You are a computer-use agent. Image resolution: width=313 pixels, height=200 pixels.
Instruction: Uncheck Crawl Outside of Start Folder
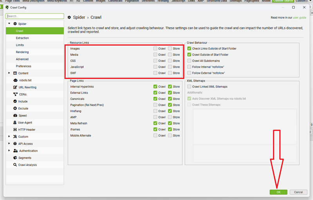tap(189, 54)
